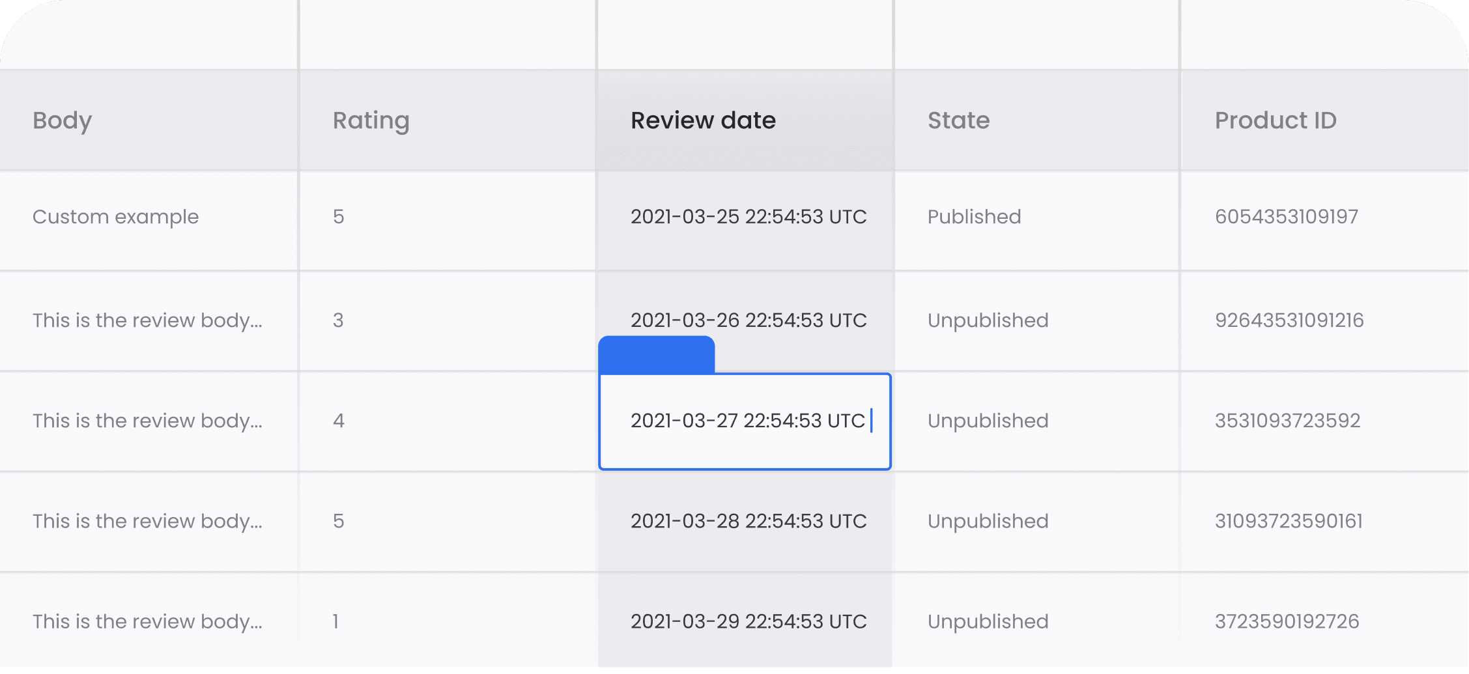Select the rating cell with value 1
The width and height of the screenshot is (1469, 674).
pyautogui.click(x=448, y=623)
